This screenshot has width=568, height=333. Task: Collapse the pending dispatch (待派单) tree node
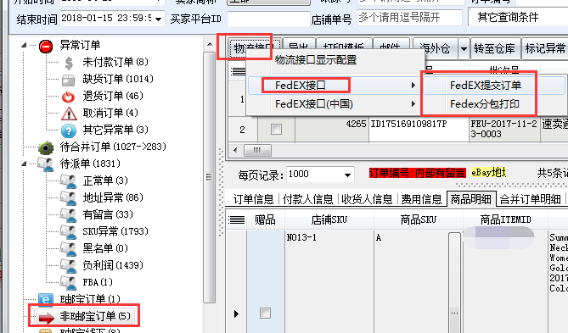click(x=24, y=164)
